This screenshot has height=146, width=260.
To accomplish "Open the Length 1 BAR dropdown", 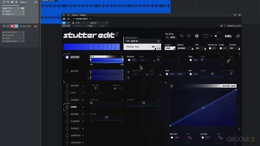I will pyautogui.click(x=170, y=48).
